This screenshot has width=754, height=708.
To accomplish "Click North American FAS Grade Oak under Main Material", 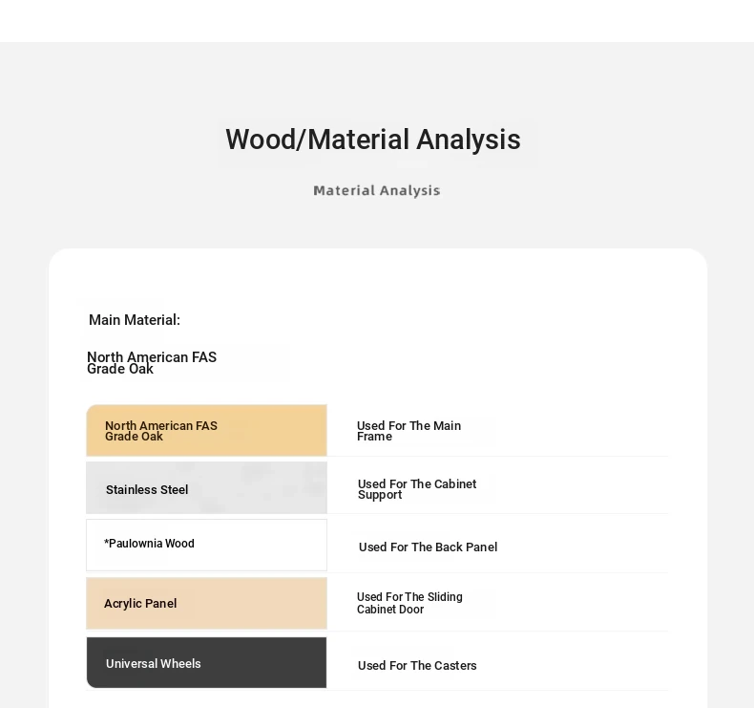I will 152,363.
